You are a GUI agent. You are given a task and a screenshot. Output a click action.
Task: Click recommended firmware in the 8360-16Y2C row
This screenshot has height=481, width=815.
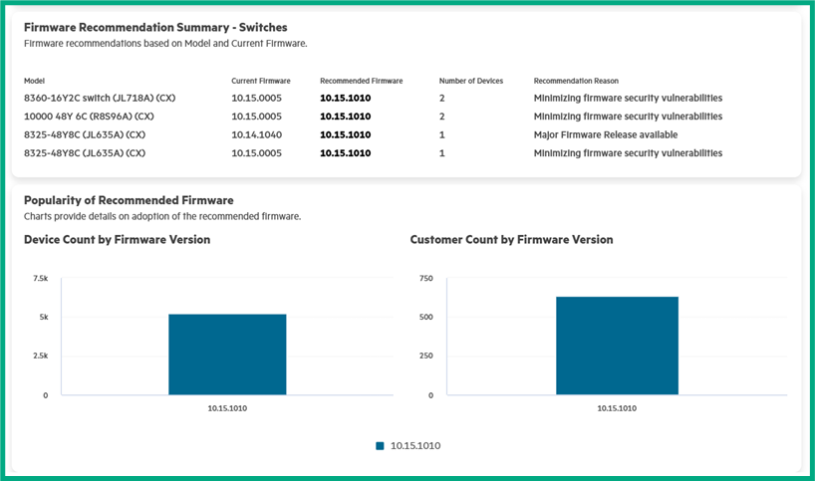tap(345, 99)
